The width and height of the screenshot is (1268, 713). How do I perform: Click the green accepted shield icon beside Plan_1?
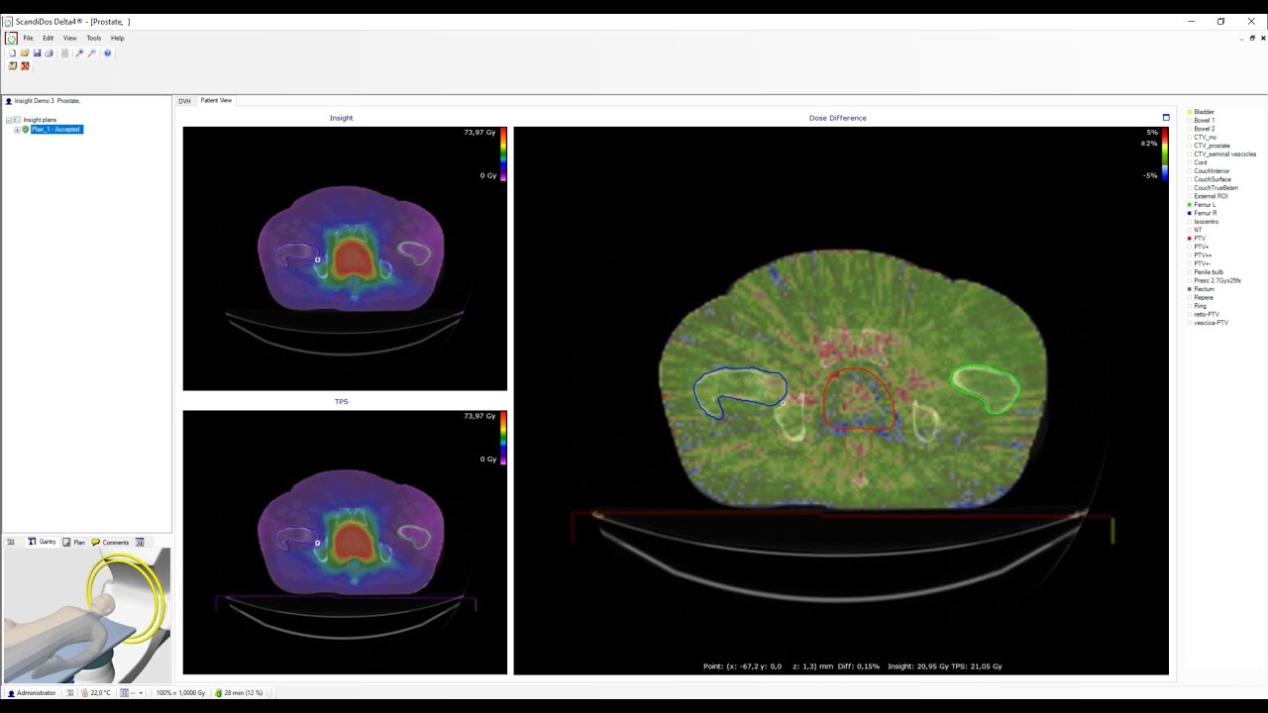pyautogui.click(x=26, y=130)
